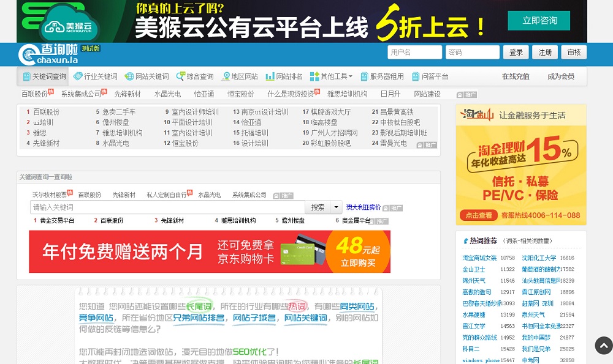Viewport: 613px width, 364px height.
Task: Click the scroll-to-top arrow button
Action: pyautogui.click(x=604, y=345)
